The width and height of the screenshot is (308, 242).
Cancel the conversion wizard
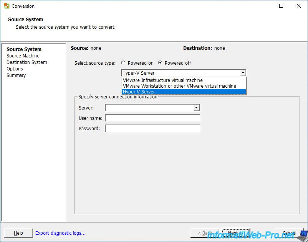coord(289,233)
